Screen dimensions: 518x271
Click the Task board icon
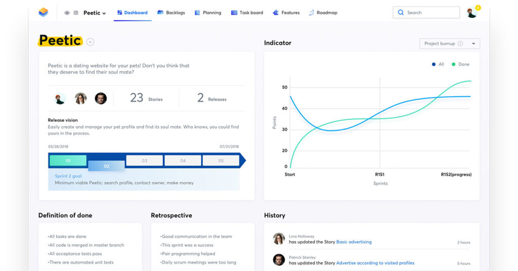[x=234, y=13]
